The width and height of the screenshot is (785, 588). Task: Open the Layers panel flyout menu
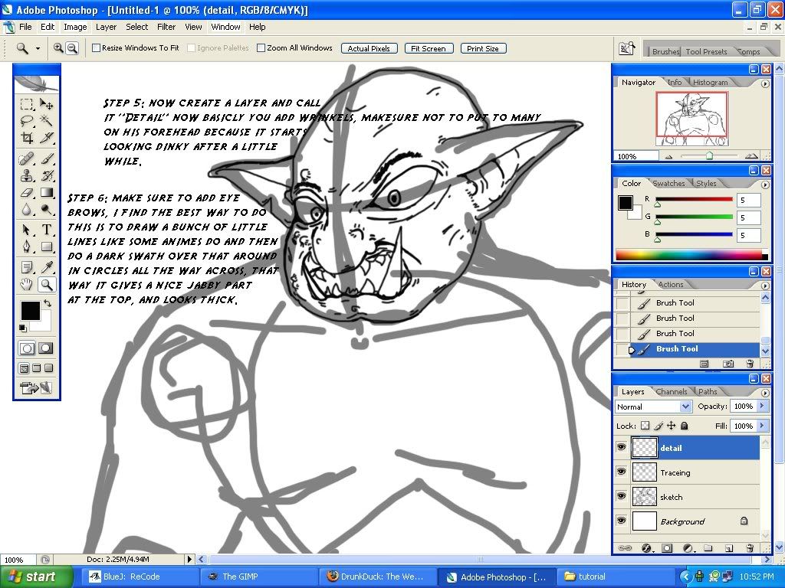click(x=765, y=393)
